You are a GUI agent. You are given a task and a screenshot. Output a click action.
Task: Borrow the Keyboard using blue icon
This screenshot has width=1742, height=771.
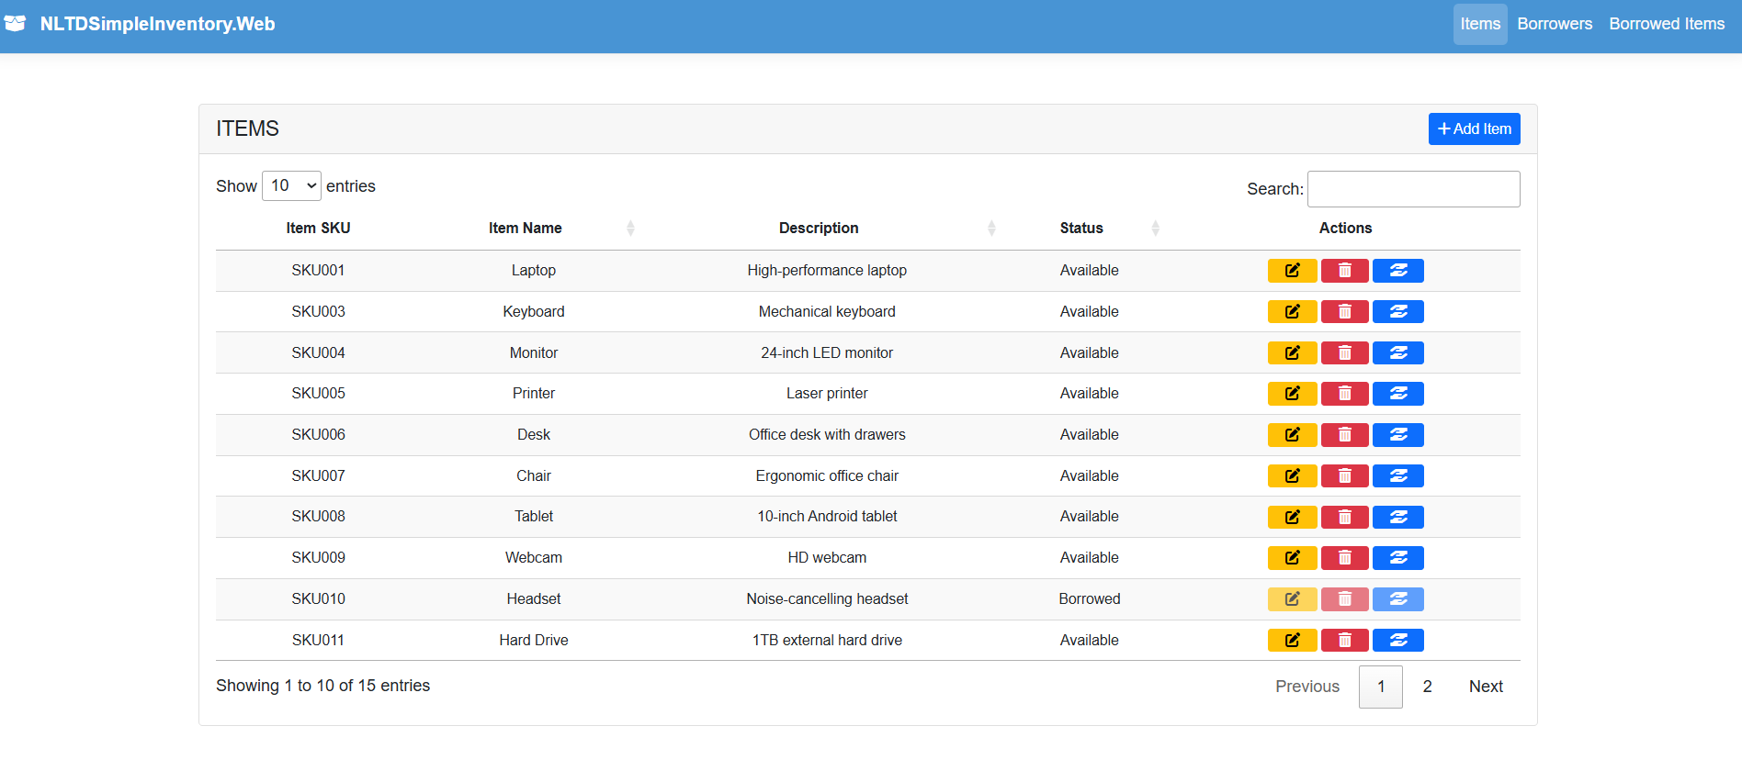(x=1397, y=312)
